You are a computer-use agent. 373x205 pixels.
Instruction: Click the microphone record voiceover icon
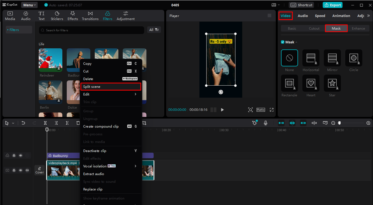point(265,123)
